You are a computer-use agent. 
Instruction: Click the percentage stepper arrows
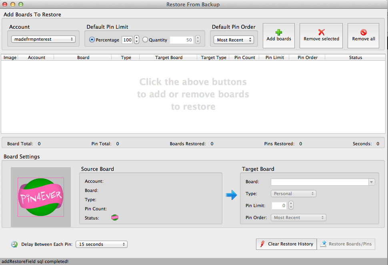[x=136, y=40]
